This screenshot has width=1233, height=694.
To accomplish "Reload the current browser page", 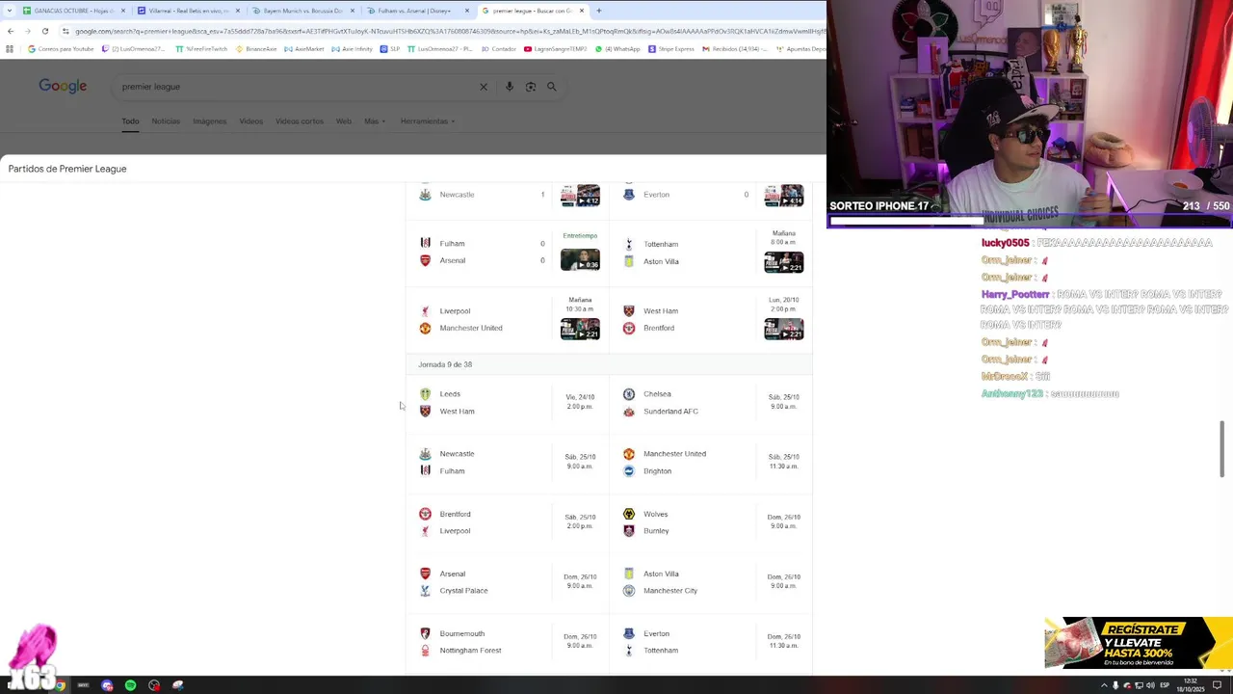I will [x=44, y=31].
